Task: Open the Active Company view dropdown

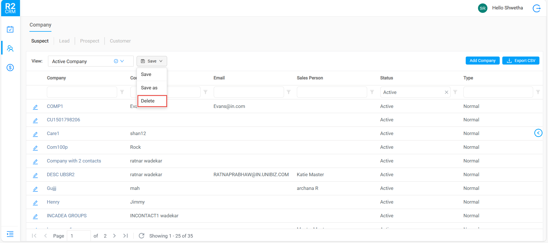Action: point(122,61)
